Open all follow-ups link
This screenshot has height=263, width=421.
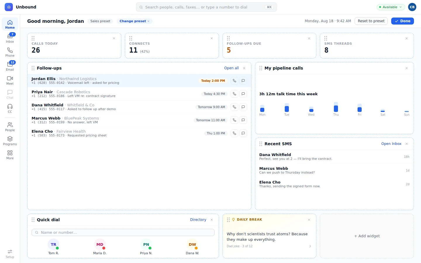[x=232, y=68]
